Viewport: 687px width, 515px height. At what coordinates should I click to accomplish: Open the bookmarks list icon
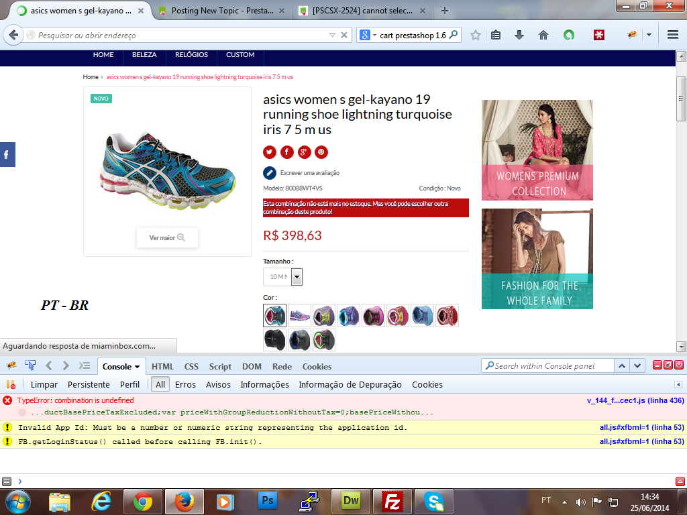click(x=496, y=35)
